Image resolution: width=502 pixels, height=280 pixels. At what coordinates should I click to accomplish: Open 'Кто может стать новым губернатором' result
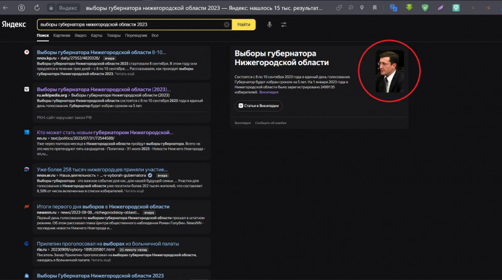pos(105,132)
